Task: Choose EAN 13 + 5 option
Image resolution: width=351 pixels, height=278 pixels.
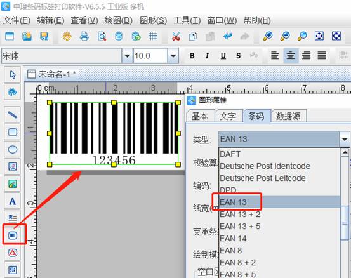Action: tap(279, 227)
